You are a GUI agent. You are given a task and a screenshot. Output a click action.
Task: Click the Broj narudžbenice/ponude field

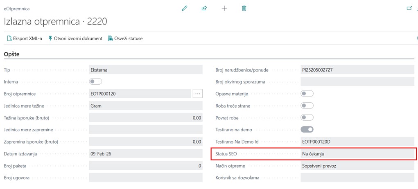pyautogui.click(x=357, y=70)
